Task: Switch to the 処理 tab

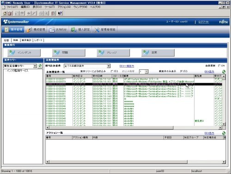Action: [6, 40]
